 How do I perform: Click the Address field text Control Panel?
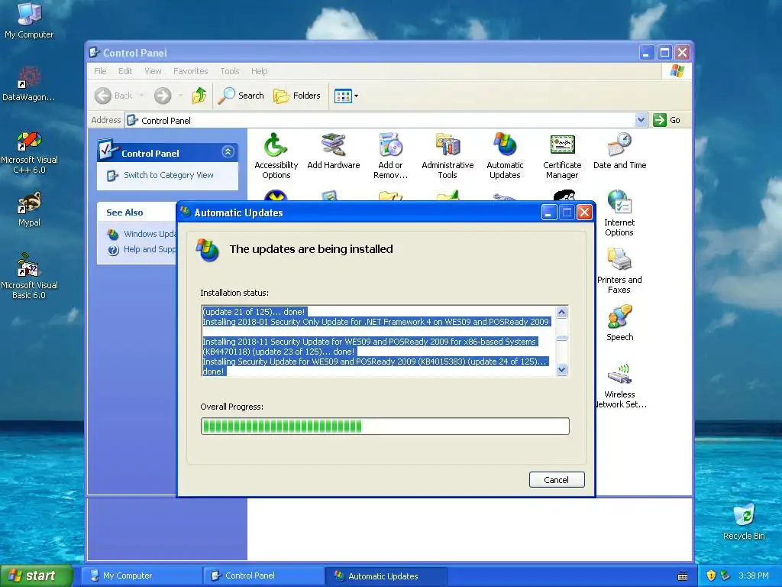pos(166,120)
